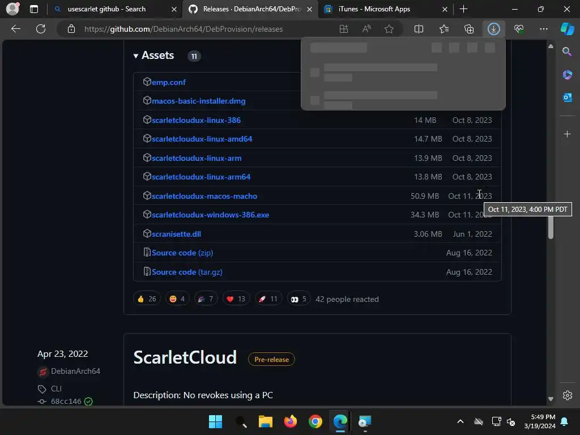Download scranisette.dll asset
Viewport: 580px width, 435px height.
pyautogui.click(x=176, y=234)
